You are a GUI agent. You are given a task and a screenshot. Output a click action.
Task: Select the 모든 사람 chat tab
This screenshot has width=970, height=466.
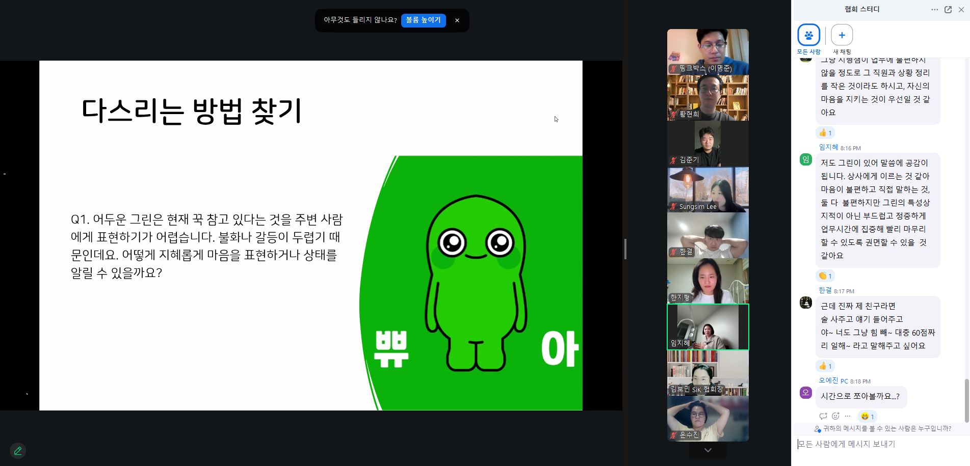coord(808,35)
